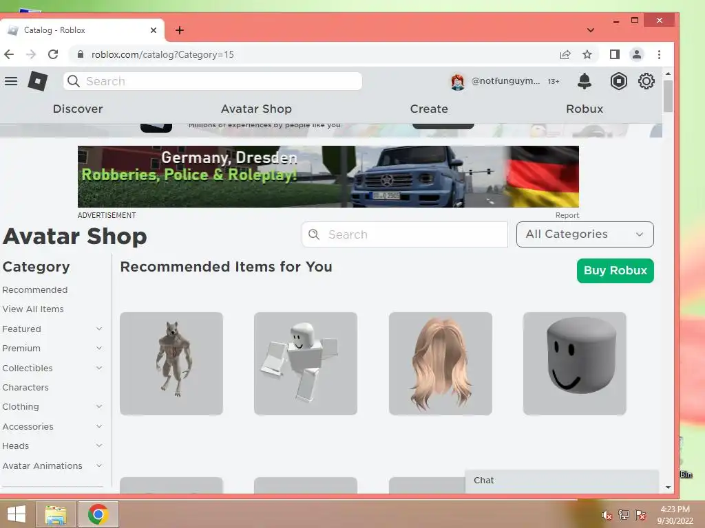The image size is (705, 528).
Task: Open the Robux tab
Action: pyautogui.click(x=585, y=109)
